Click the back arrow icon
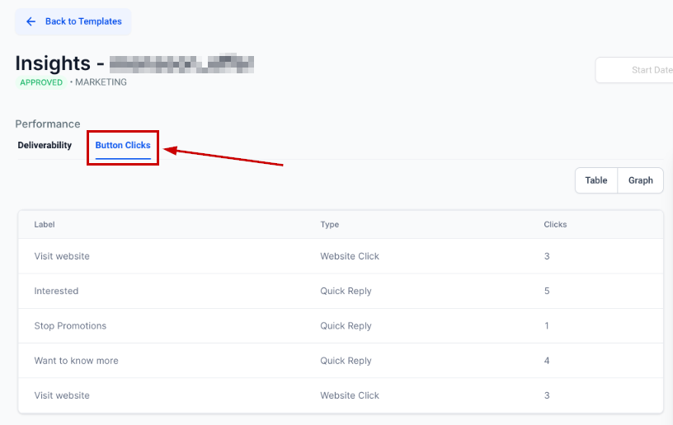673x425 pixels. point(31,21)
